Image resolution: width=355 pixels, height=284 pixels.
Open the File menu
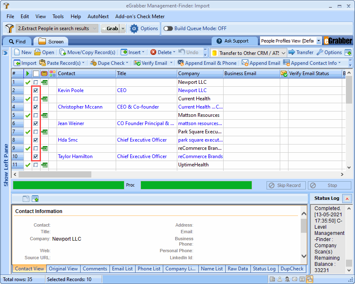10,17
